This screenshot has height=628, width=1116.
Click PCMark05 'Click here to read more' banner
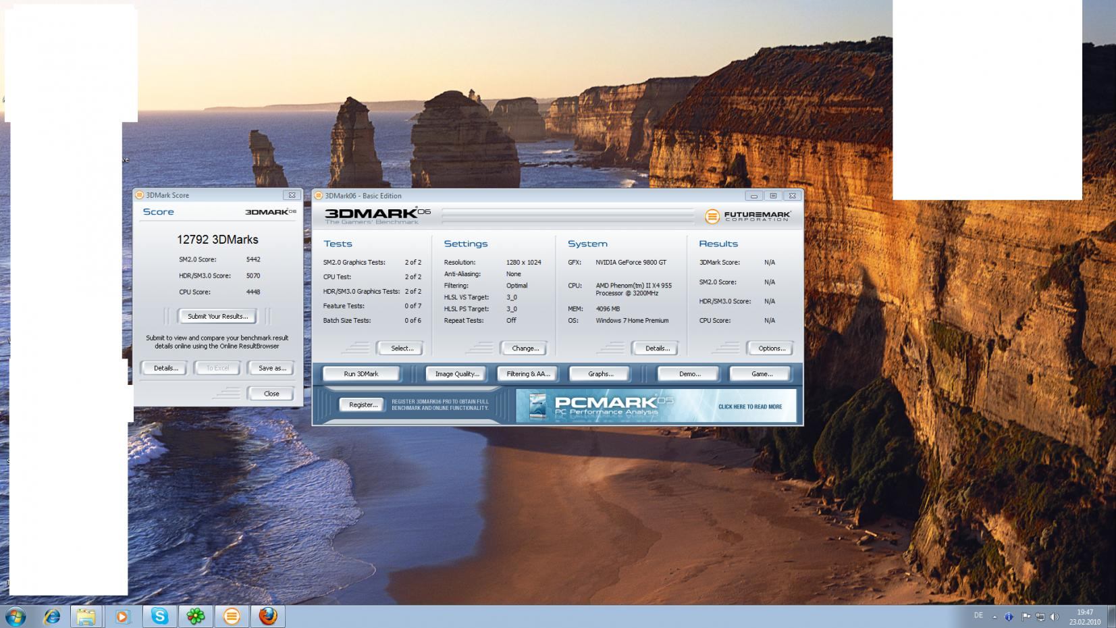click(x=656, y=406)
